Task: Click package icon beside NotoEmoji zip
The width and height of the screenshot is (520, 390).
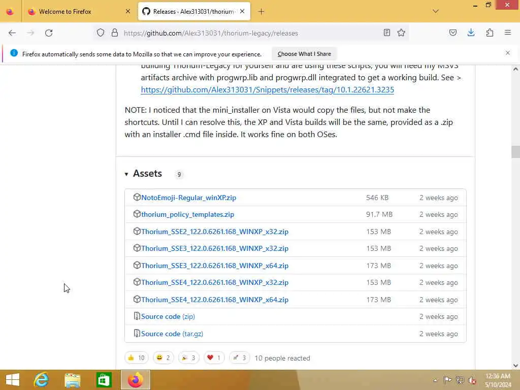Action: pyautogui.click(x=137, y=198)
